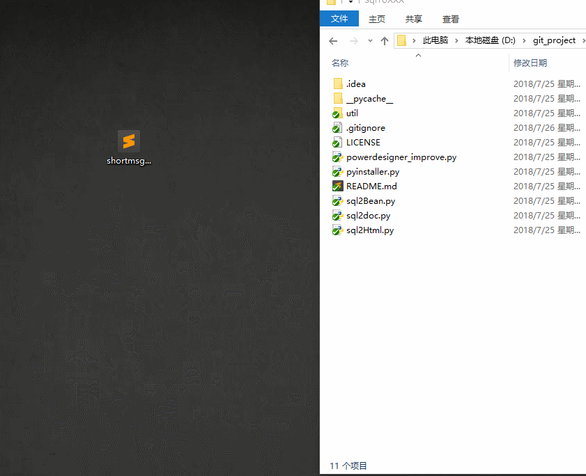Select sql2Bean.py file name

tap(371, 201)
